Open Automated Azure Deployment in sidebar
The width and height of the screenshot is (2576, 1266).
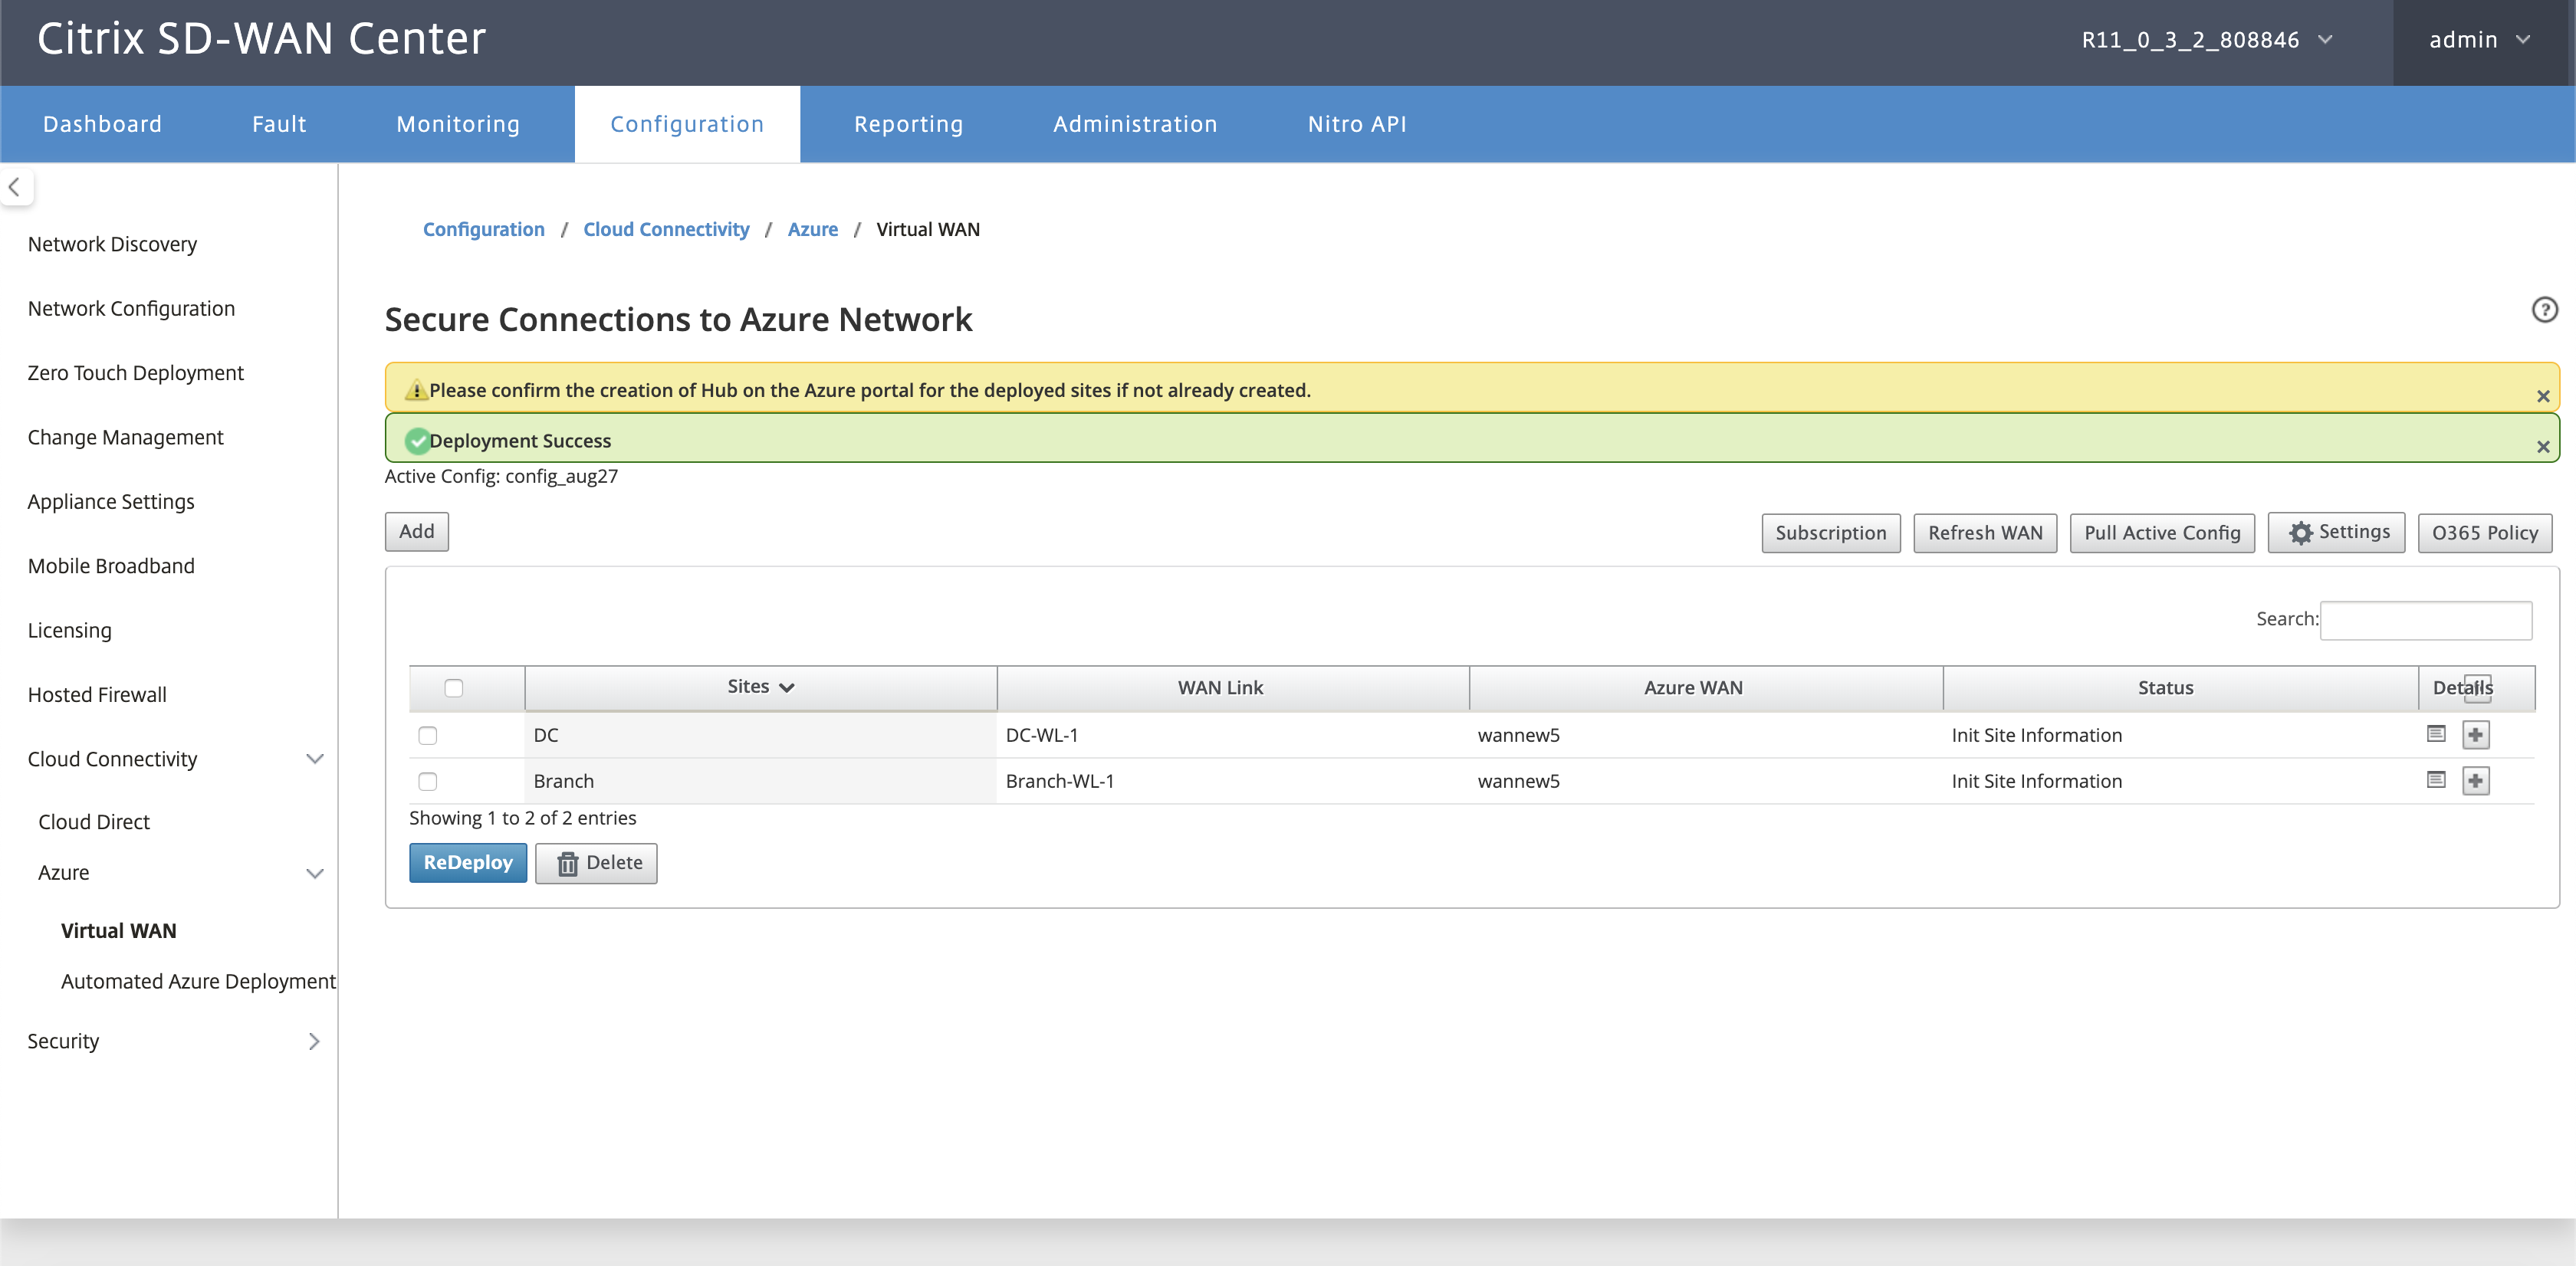198,981
